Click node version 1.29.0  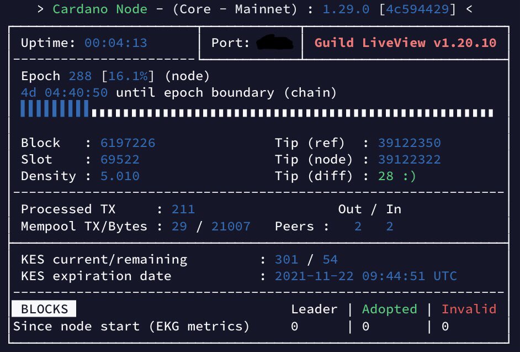coord(346,9)
